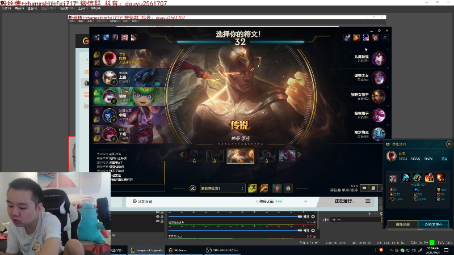Select the last skin thumbnail on right

coord(287,155)
